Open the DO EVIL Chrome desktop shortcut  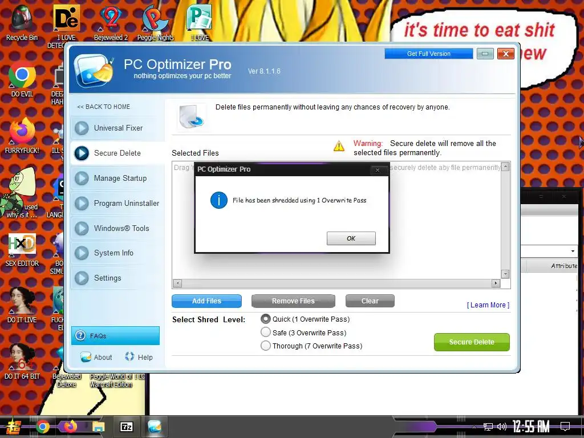pyautogui.click(x=22, y=80)
